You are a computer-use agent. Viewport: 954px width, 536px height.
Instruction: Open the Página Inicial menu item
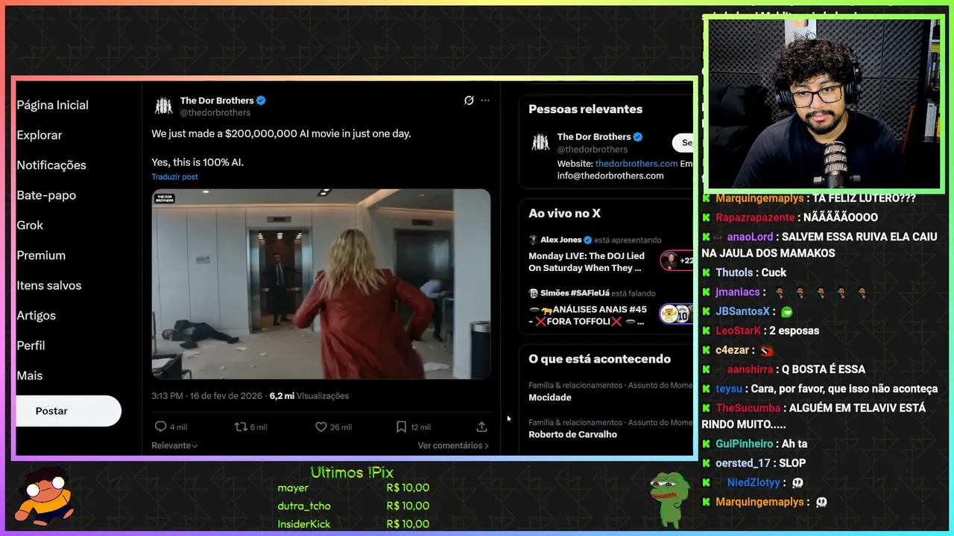(x=52, y=105)
